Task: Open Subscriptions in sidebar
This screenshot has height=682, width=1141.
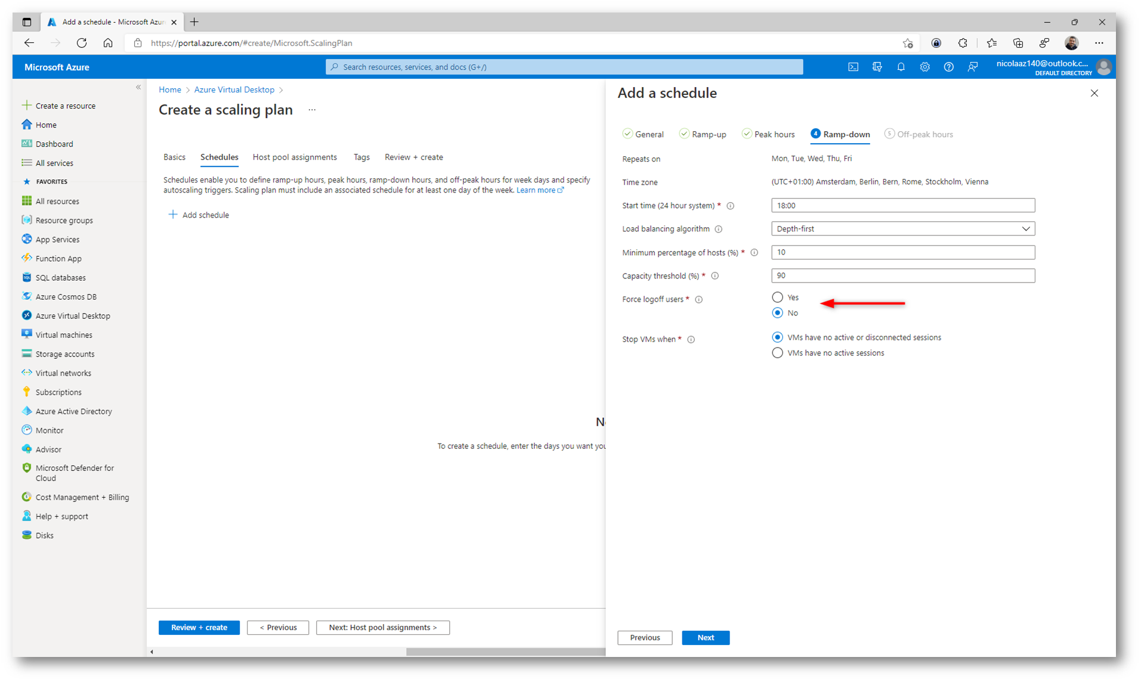Action: [x=58, y=392]
